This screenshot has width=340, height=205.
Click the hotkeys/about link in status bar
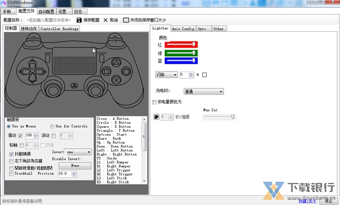coord(308,201)
